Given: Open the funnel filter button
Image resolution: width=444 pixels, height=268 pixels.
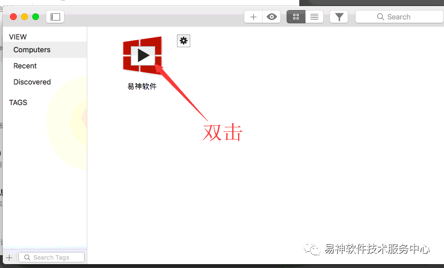Looking at the screenshot, I should (x=338, y=17).
